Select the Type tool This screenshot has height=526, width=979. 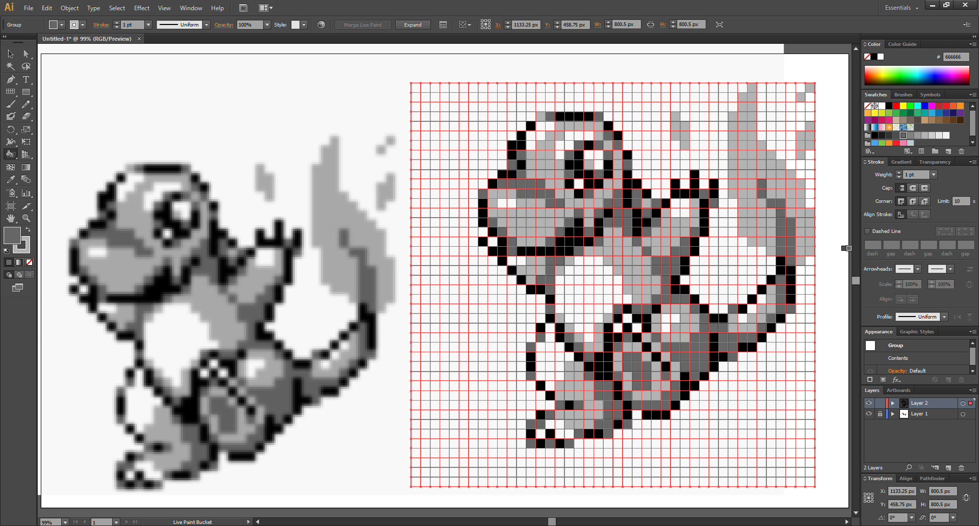[x=26, y=79]
